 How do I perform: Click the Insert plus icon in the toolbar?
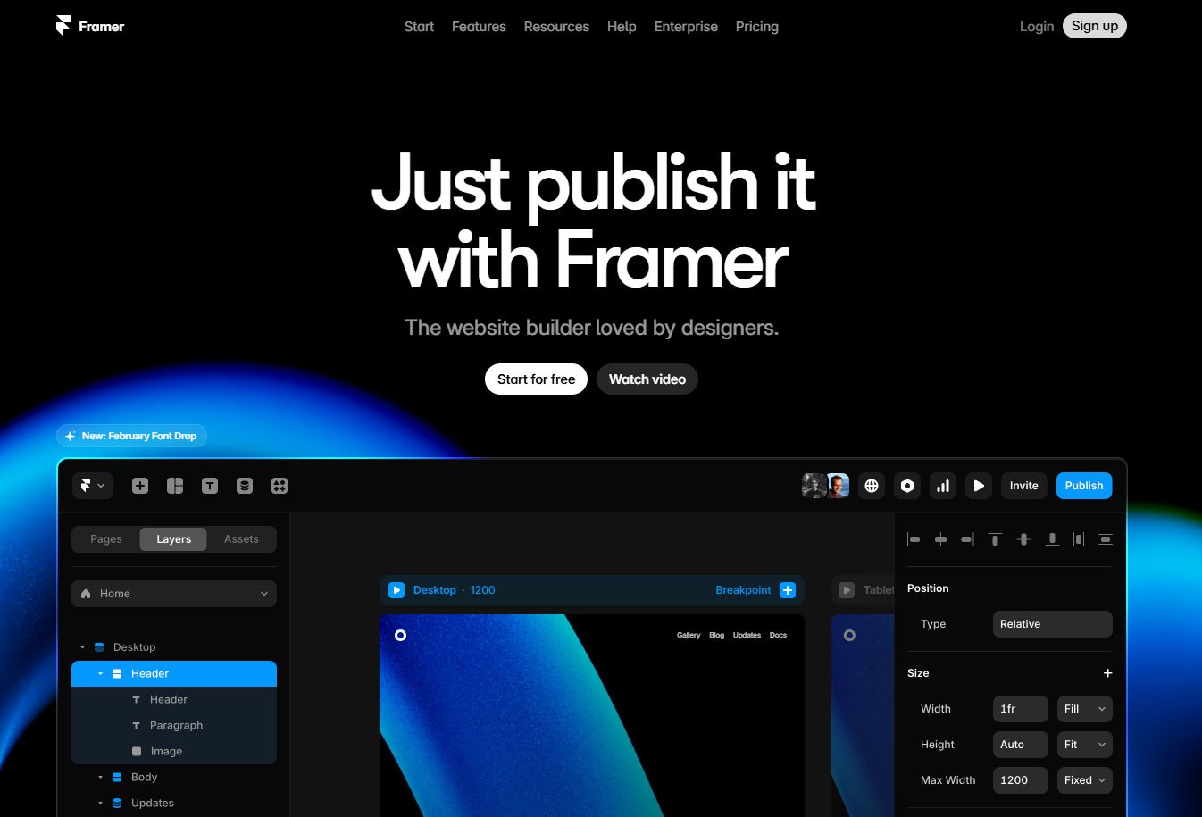coord(140,486)
